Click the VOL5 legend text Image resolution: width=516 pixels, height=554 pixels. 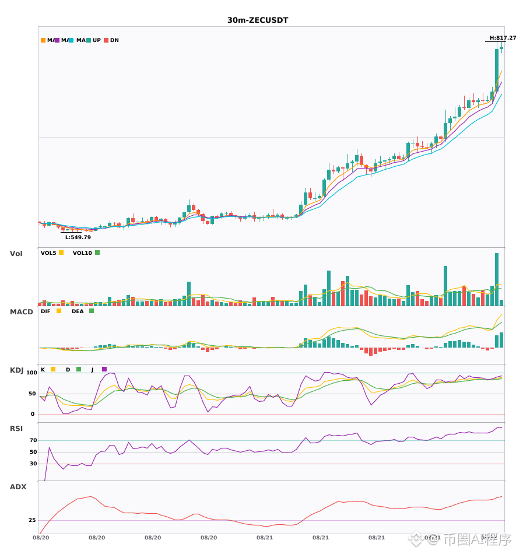click(x=48, y=253)
